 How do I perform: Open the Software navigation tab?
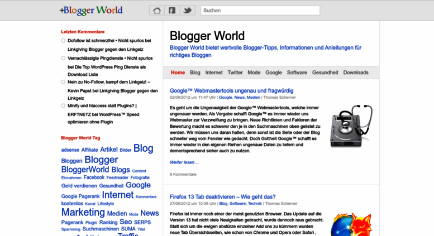(x=297, y=73)
